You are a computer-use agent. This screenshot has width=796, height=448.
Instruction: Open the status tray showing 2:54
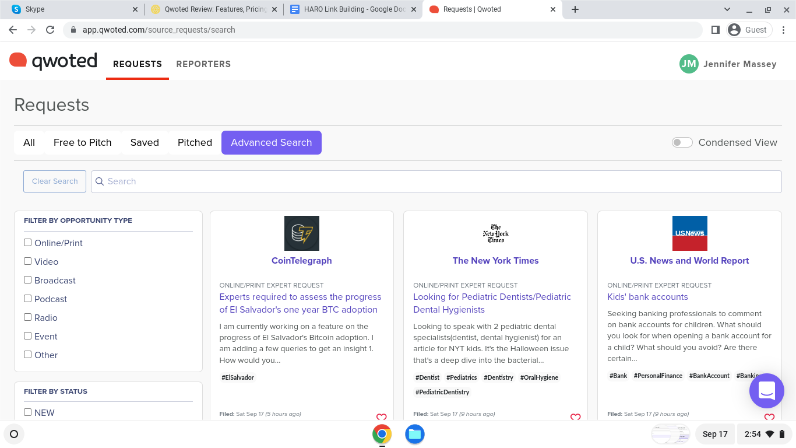pyautogui.click(x=765, y=434)
